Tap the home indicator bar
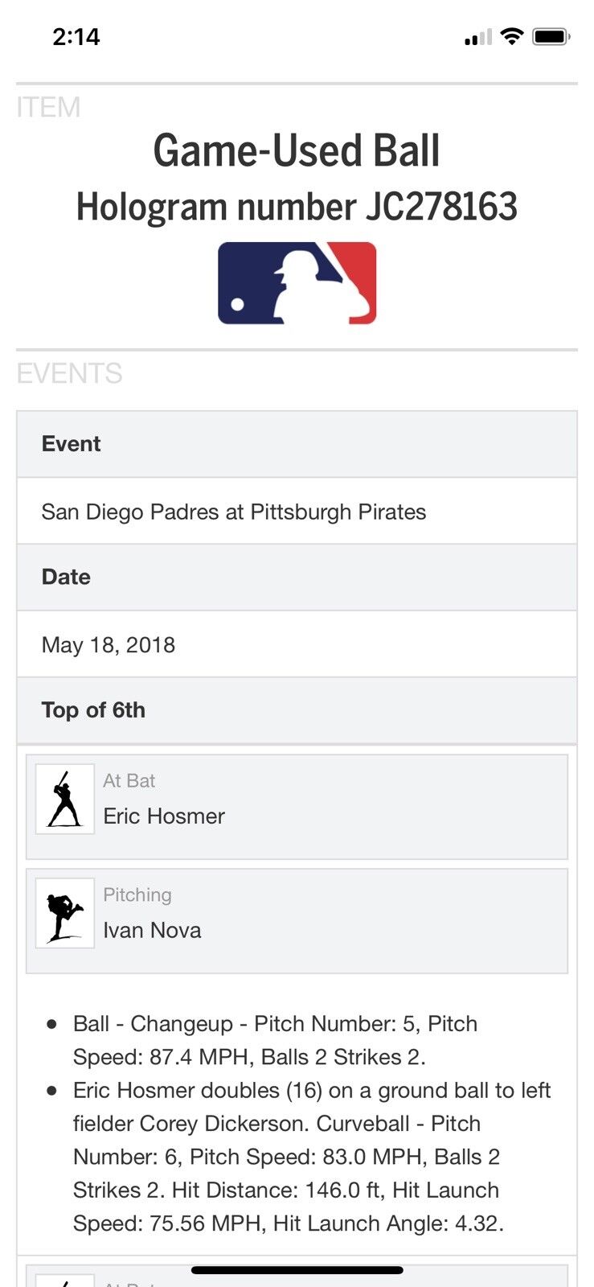594x1287 pixels. pyautogui.click(x=297, y=1270)
